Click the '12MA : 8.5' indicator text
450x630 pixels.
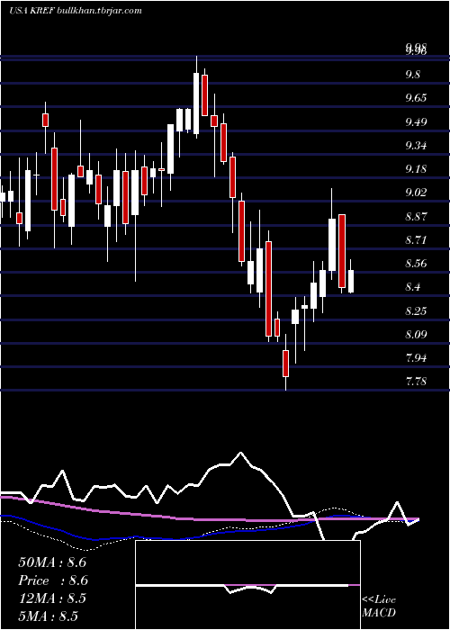point(52,598)
